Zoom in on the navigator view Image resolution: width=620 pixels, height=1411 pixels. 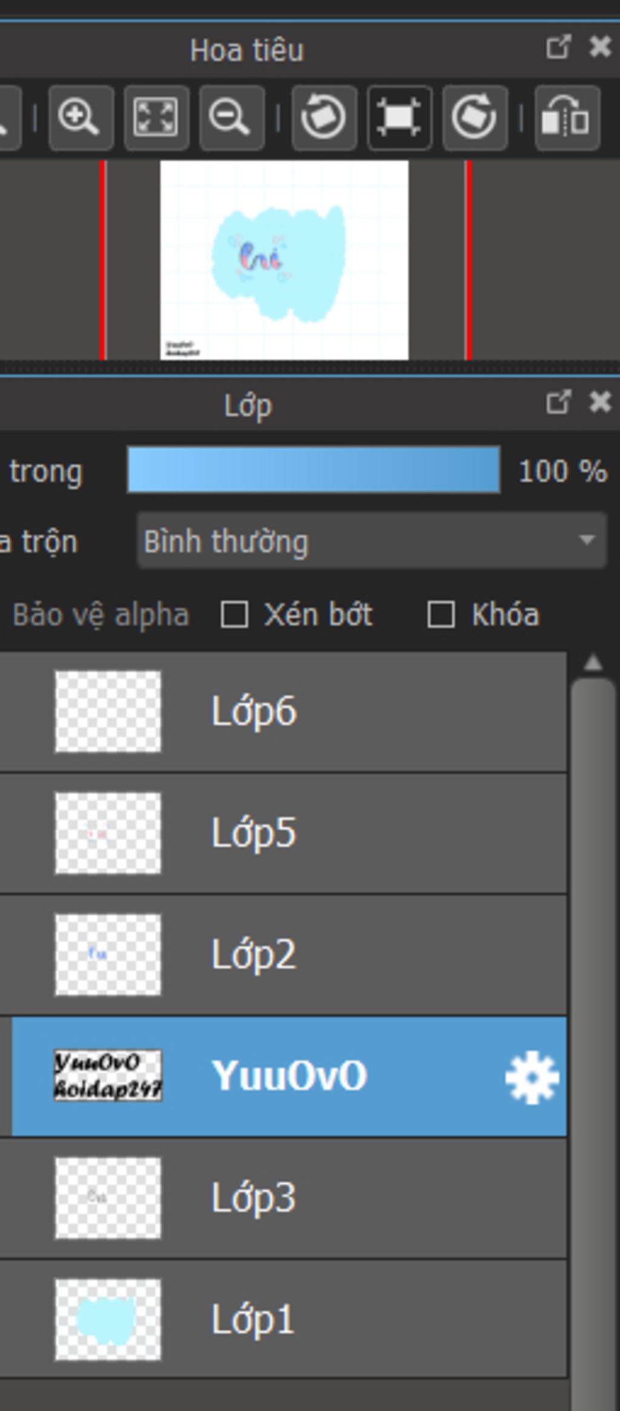[x=81, y=118]
